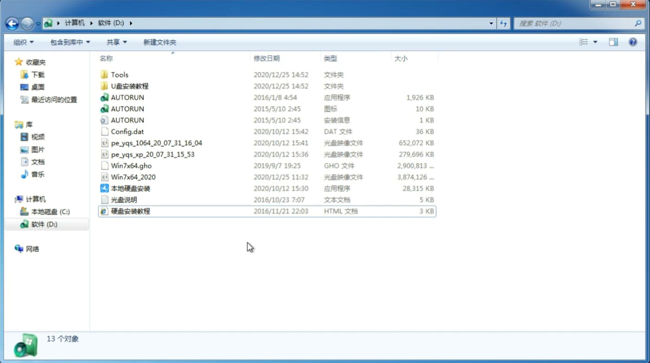Select 新建文件夹 button

point(160,42)
